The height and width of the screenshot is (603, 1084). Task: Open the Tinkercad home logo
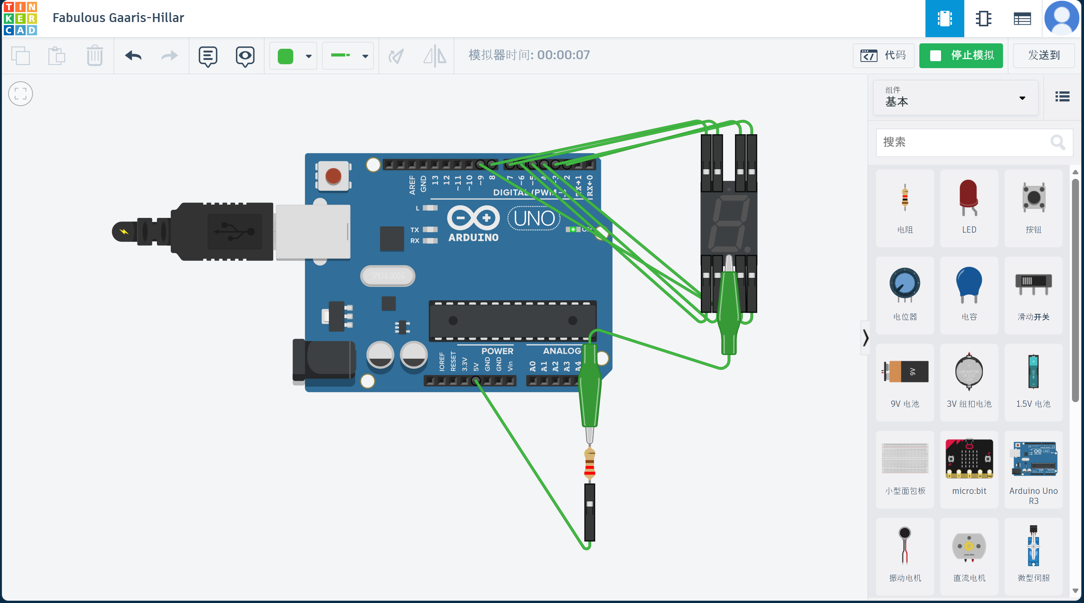pyautogui.click(x=20, y=18)
